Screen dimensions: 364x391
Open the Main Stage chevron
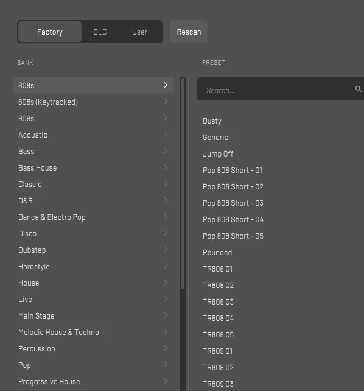click(x=166, y=315)
